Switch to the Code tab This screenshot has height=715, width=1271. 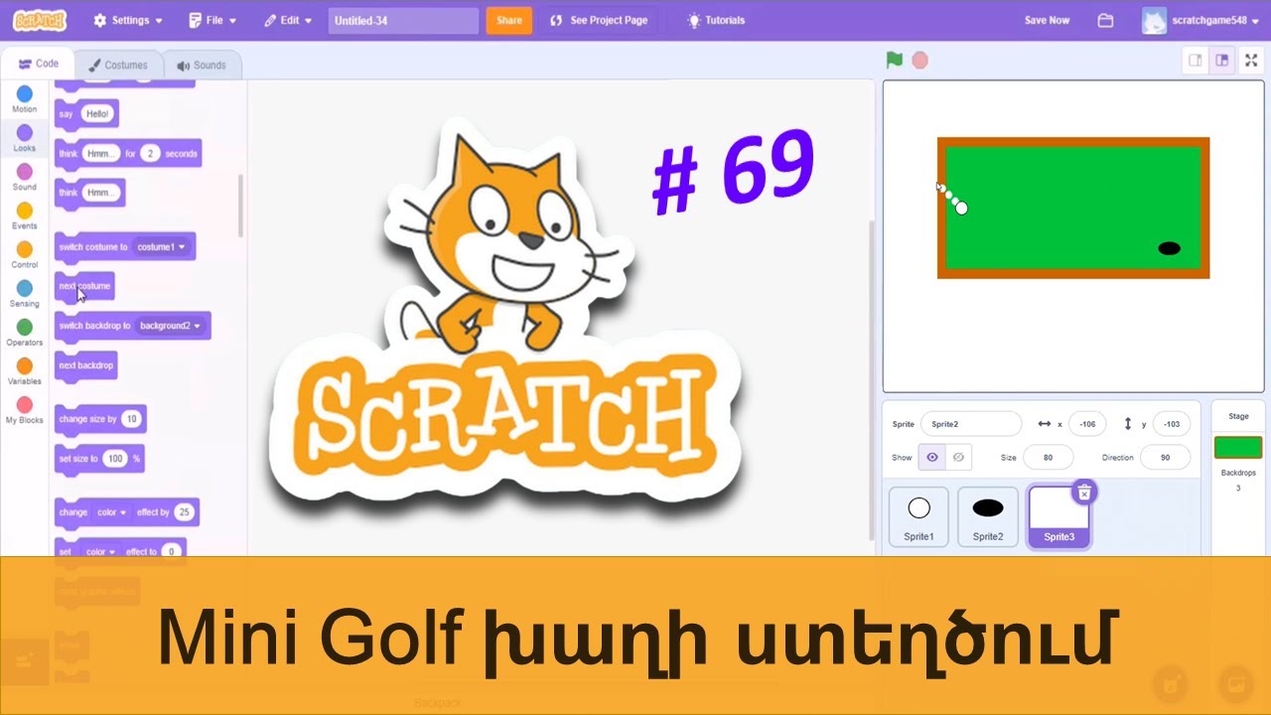point(39,64)
